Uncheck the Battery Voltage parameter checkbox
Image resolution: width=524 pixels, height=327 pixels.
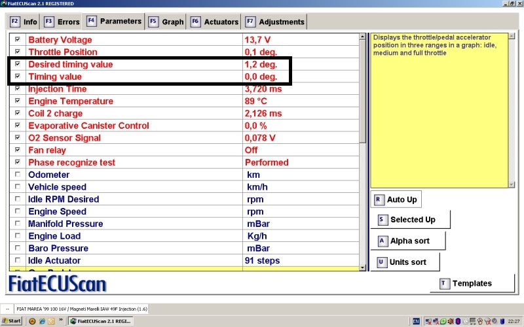point(18,40)
